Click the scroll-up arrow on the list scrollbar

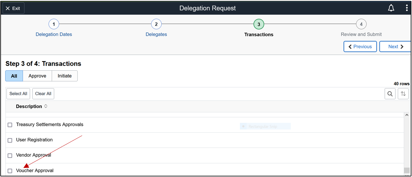[x=407, y=115]
